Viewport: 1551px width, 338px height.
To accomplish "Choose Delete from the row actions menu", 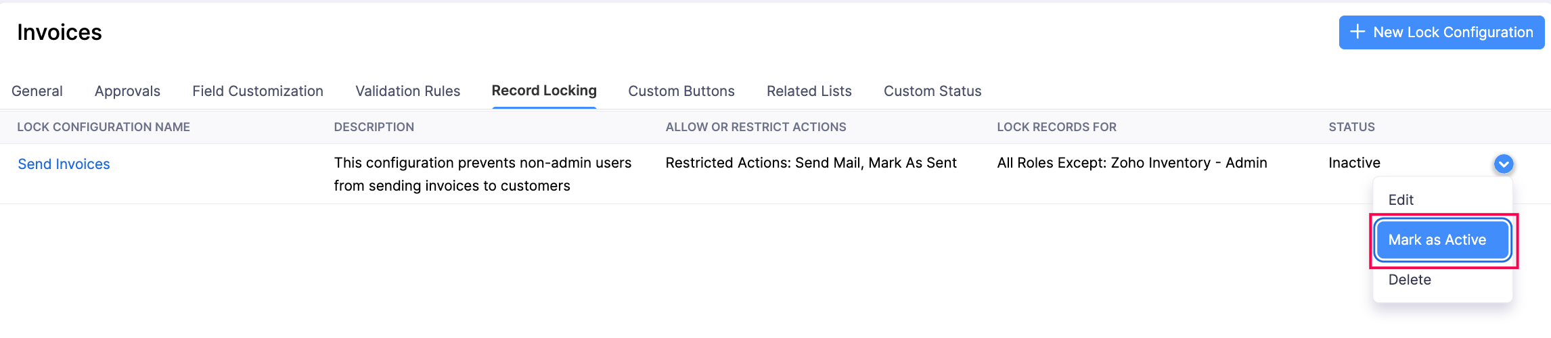I will (x=1410, y=280).
